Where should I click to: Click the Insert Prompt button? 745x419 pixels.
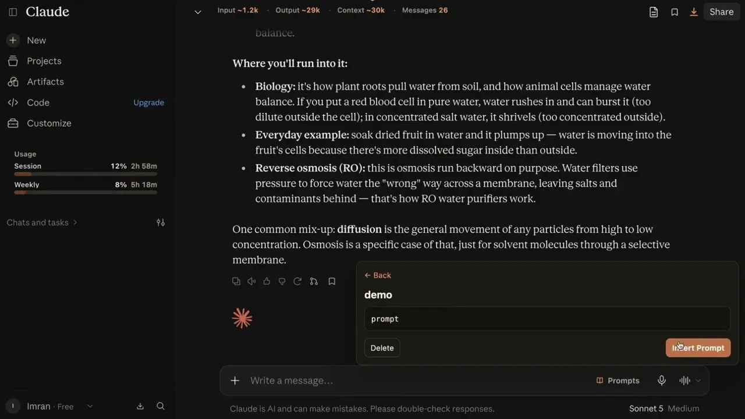pyautogui.click(x=698, y=348)
